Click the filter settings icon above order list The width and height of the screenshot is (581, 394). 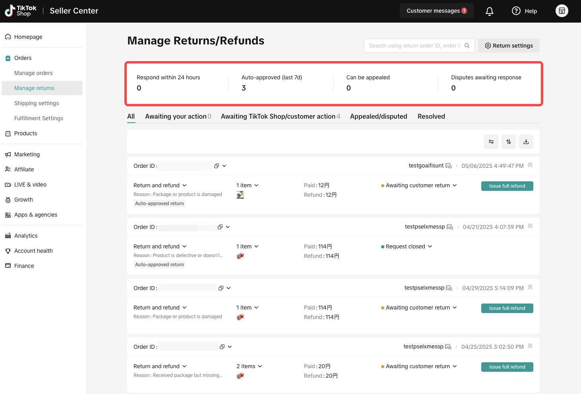coord(491,142)
